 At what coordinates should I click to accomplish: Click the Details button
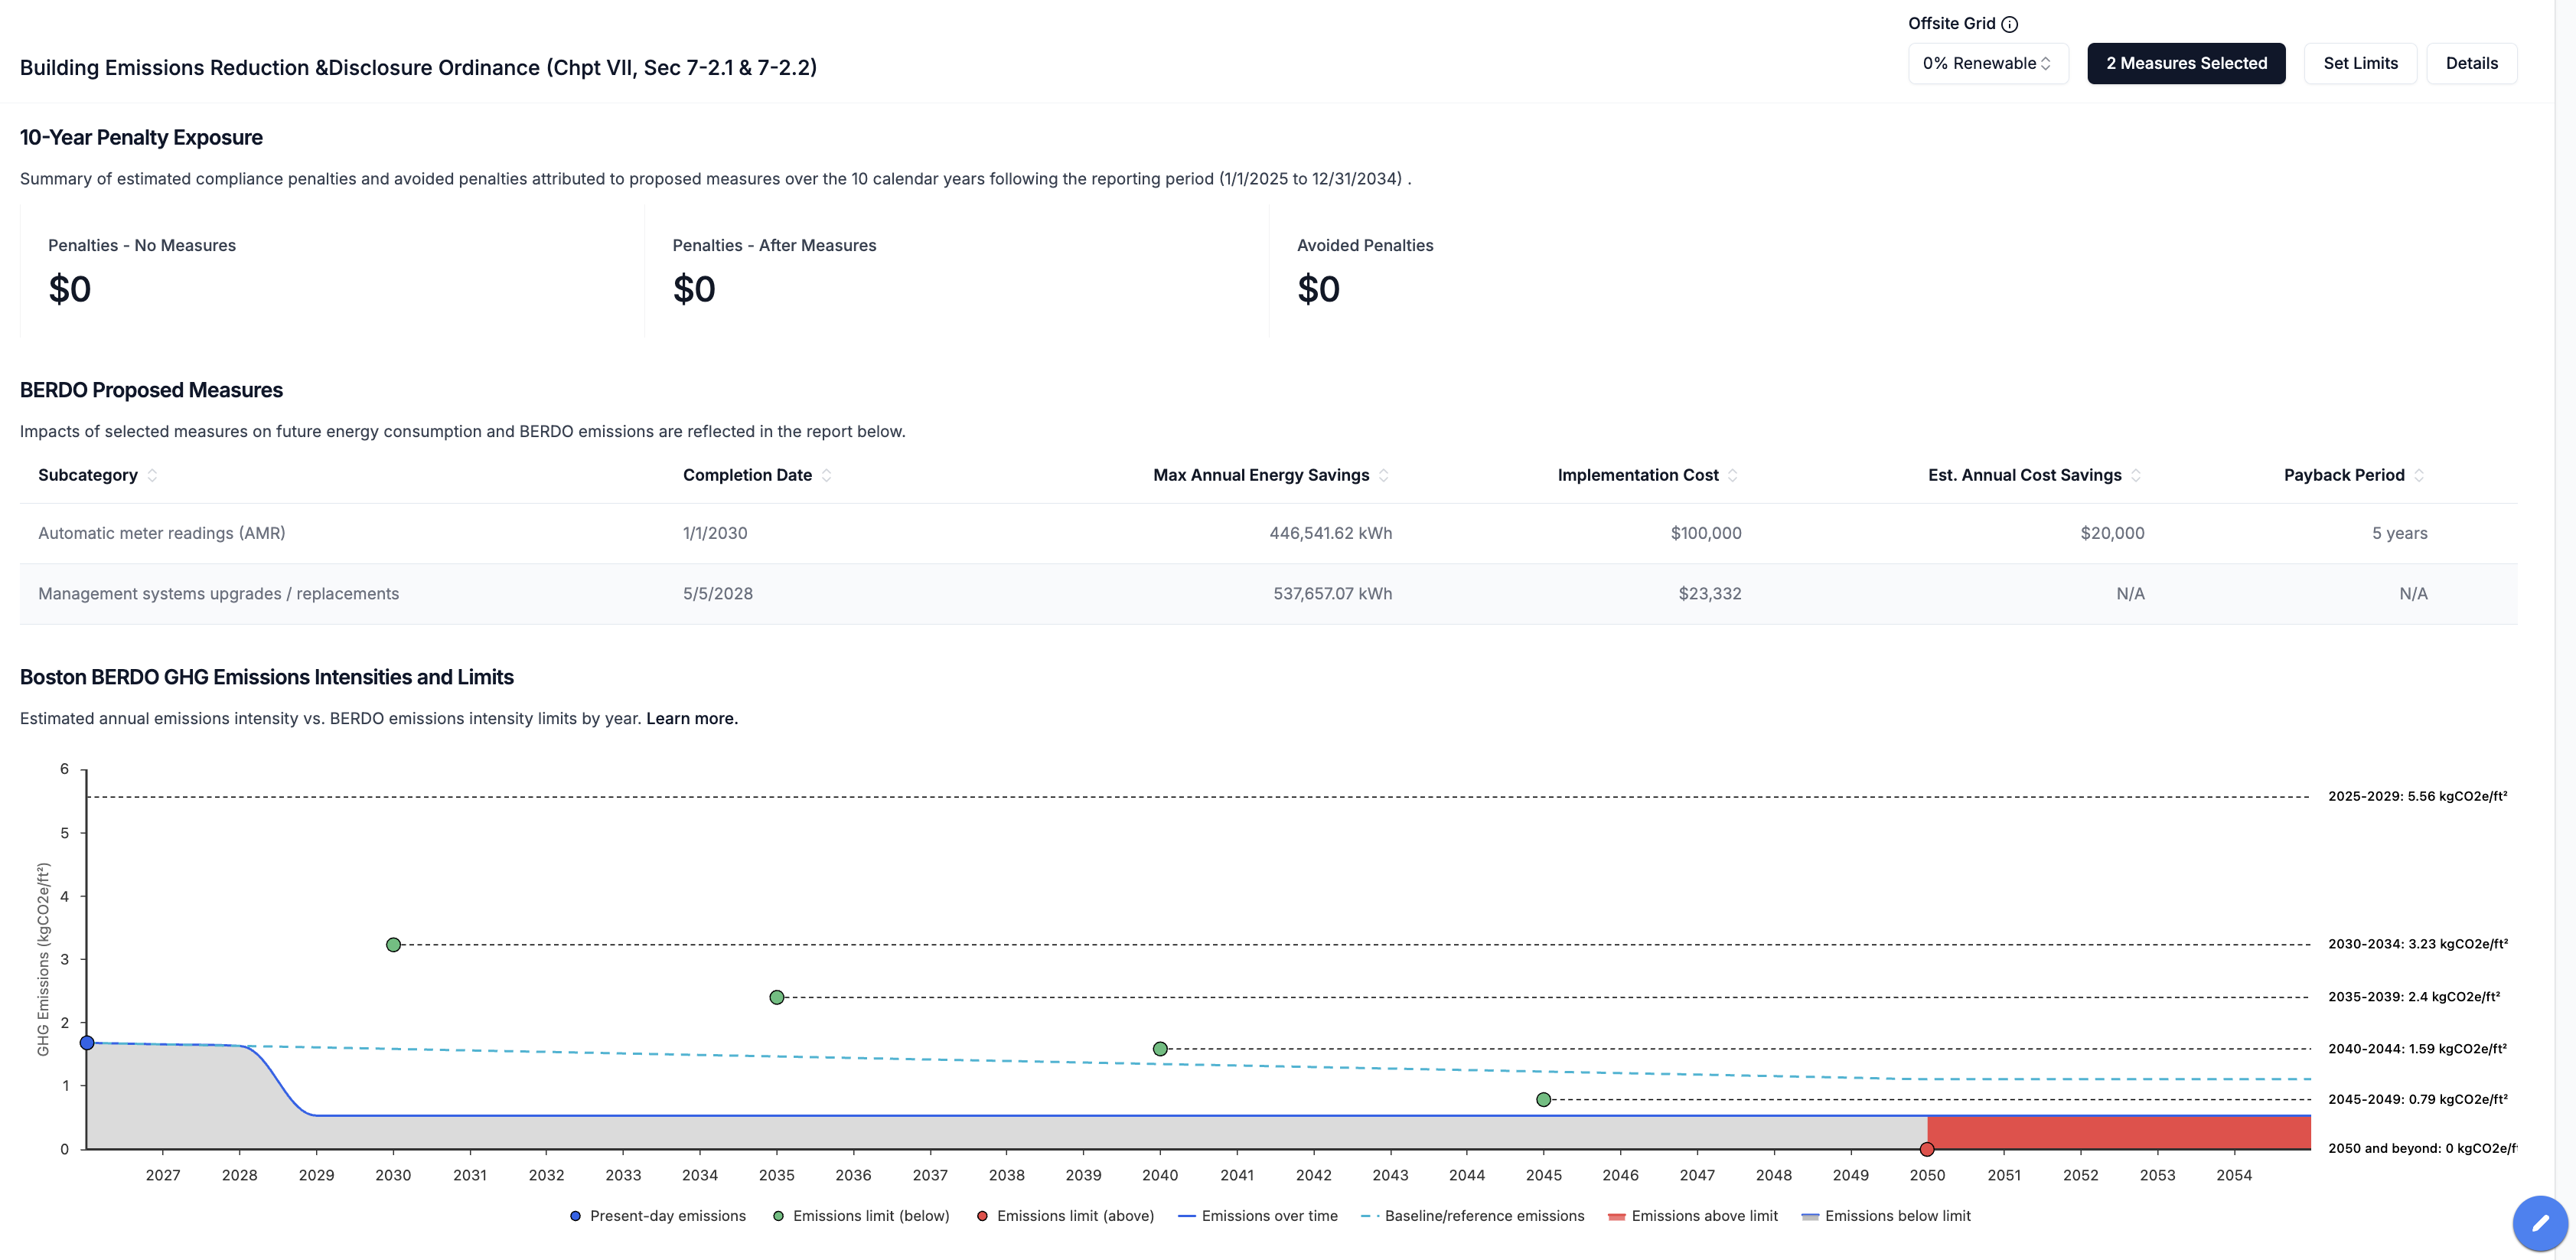(2471, 63)
